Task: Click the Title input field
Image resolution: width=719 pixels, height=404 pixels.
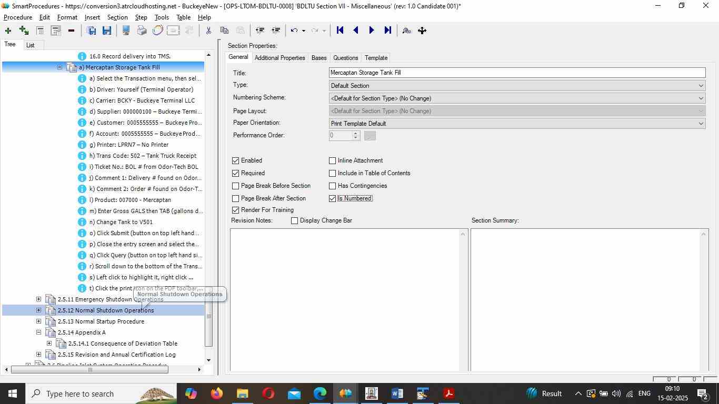Action: pos(517,73)
